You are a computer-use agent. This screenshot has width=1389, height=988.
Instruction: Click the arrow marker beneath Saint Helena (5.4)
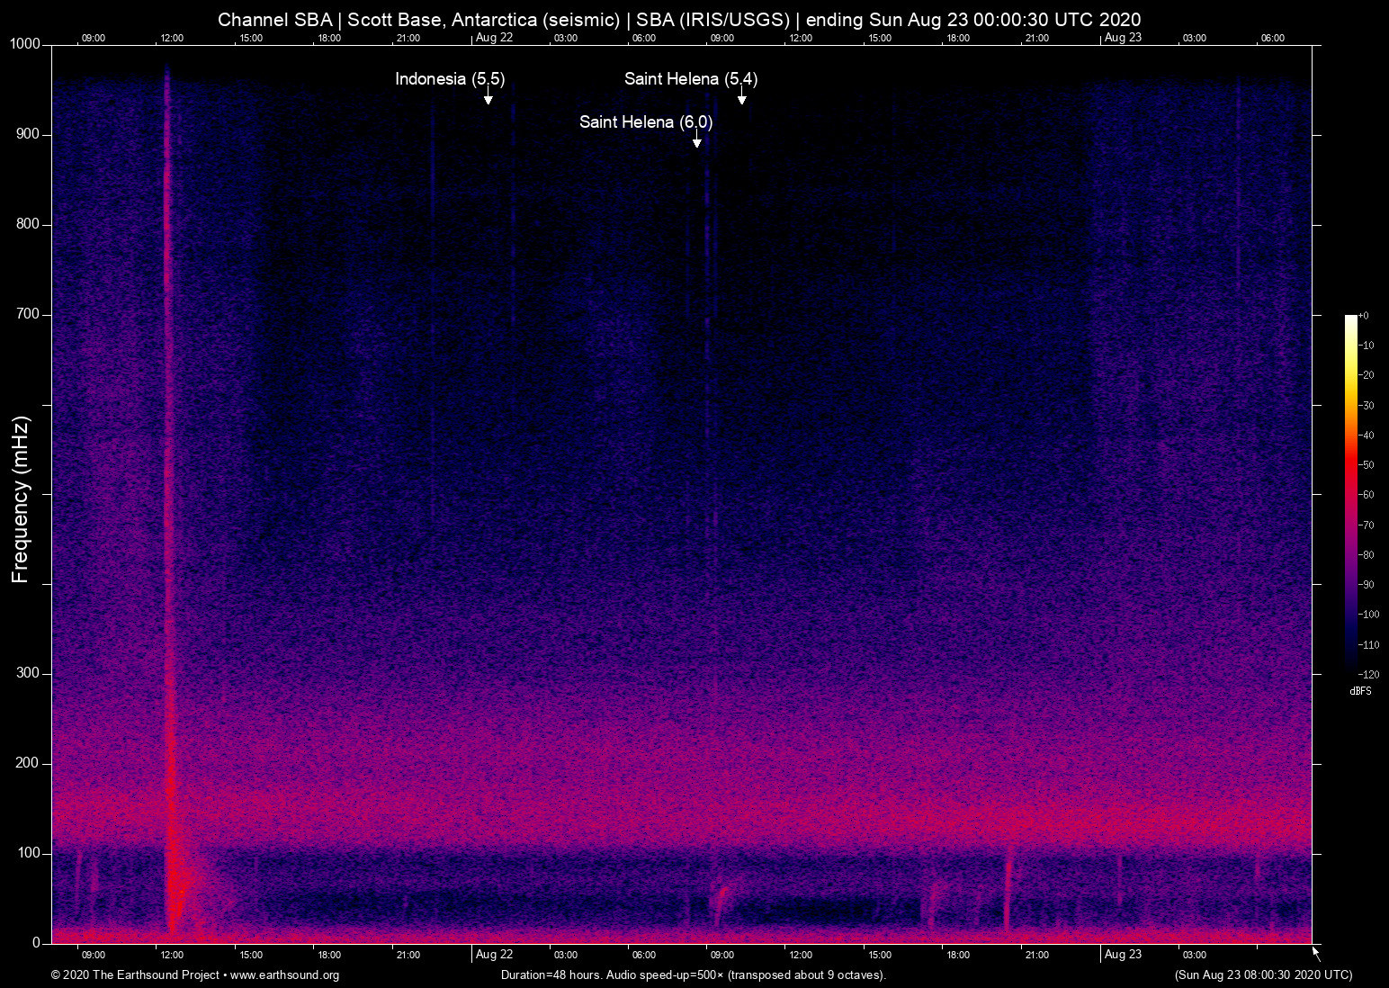pos(741,98)
